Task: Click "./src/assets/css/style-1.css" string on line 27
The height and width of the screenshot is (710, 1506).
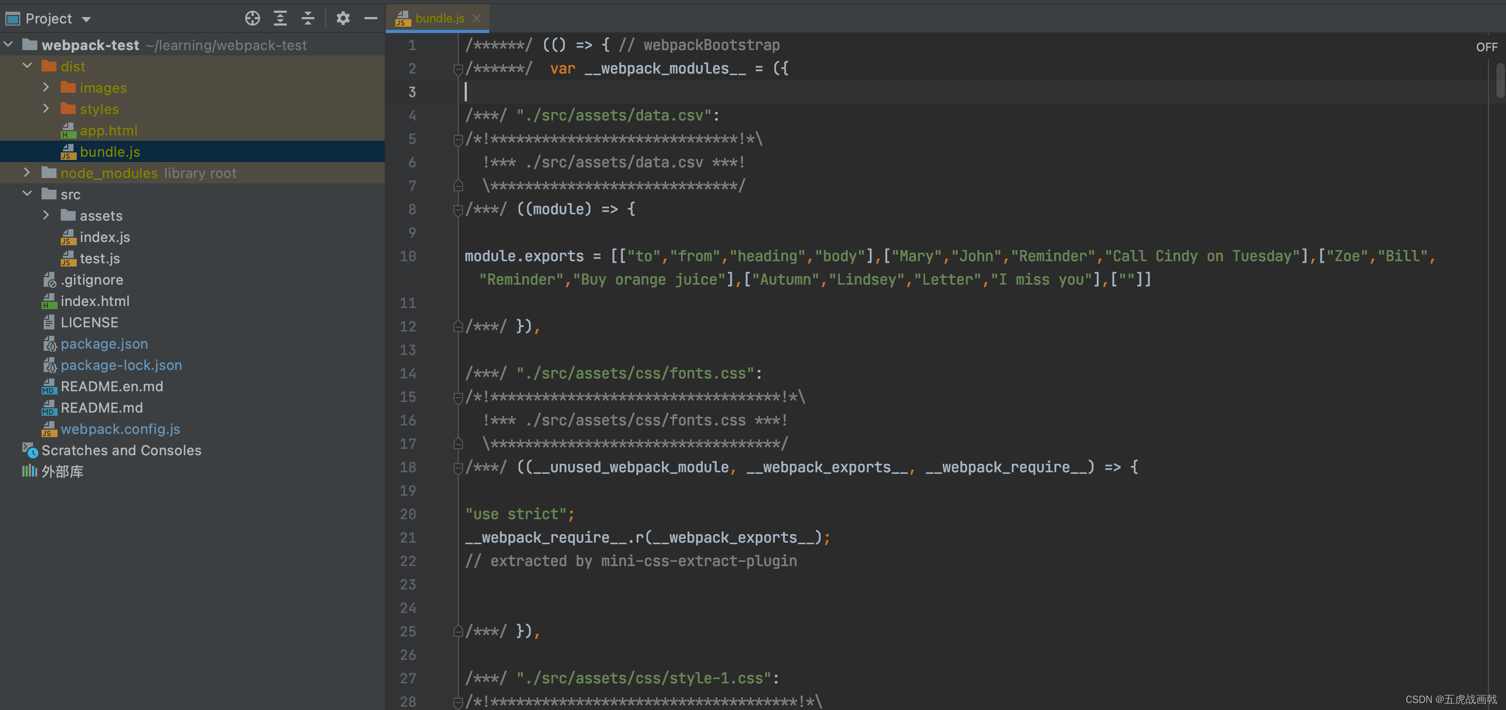Action: coord(644,678)
